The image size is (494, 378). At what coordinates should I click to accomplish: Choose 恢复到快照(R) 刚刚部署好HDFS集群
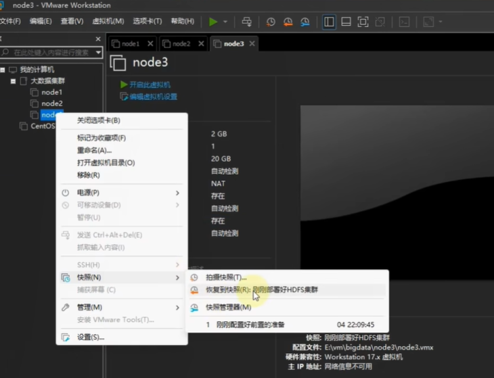pos(287,290)
